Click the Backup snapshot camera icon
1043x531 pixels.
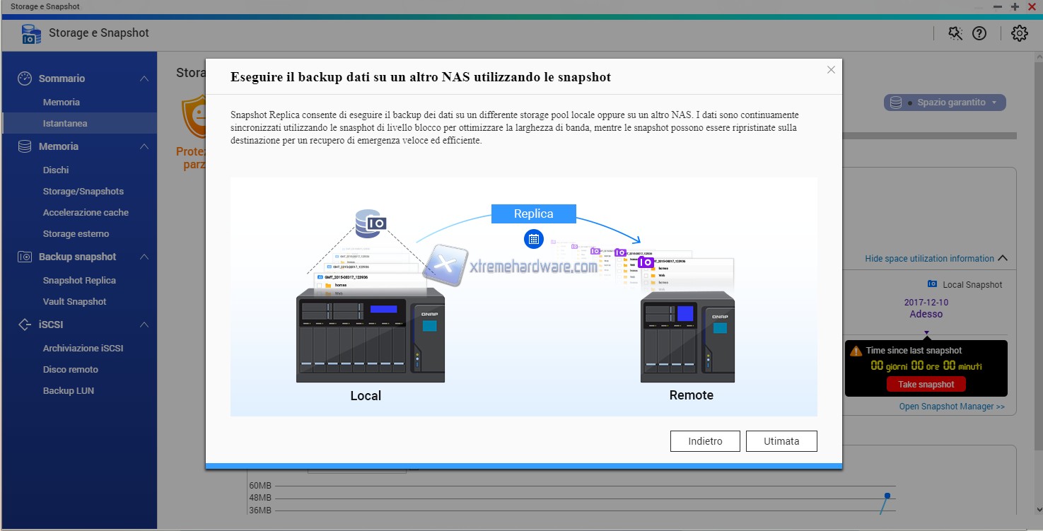(x=25, y=257)
